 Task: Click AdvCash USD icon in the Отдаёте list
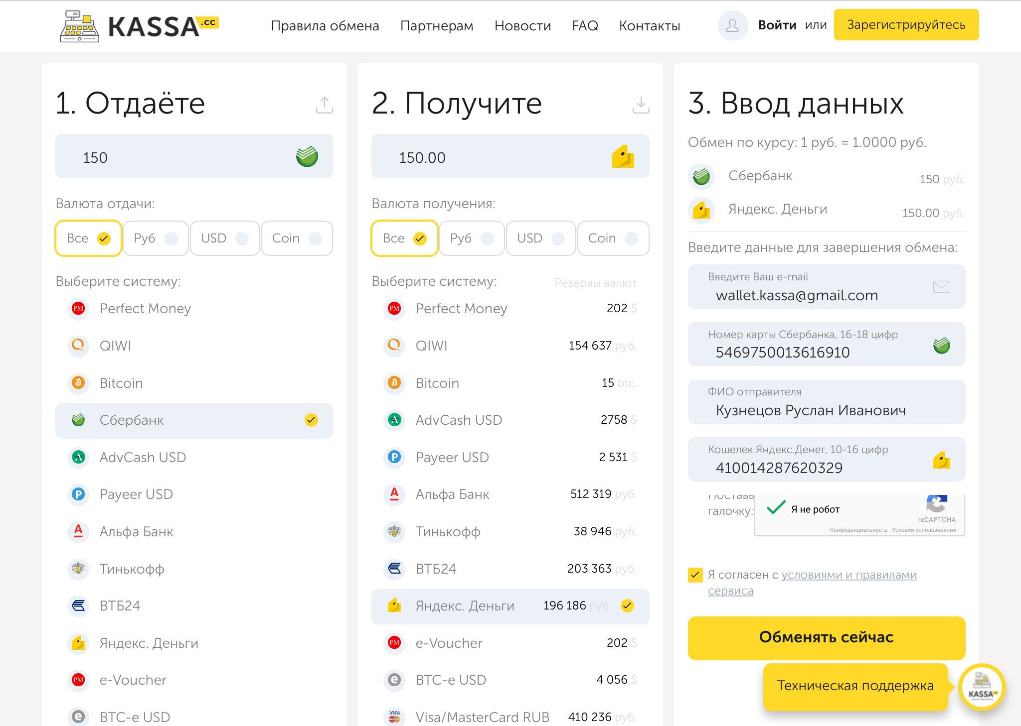(78, 457)
